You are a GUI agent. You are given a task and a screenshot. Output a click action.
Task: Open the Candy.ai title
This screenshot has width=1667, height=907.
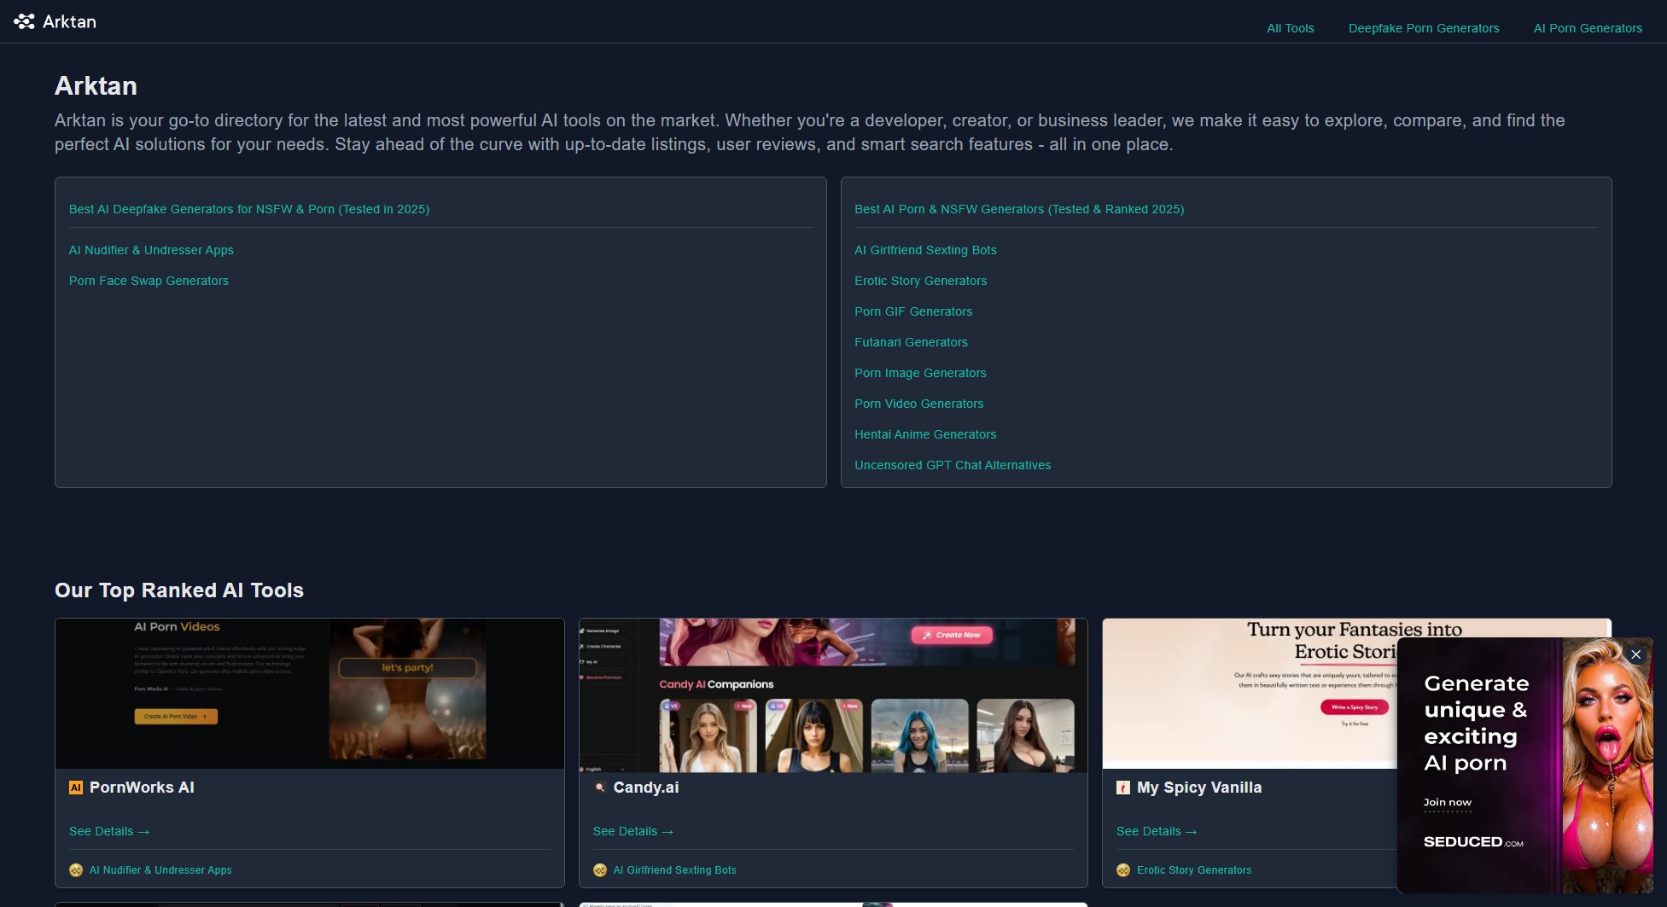646,788
